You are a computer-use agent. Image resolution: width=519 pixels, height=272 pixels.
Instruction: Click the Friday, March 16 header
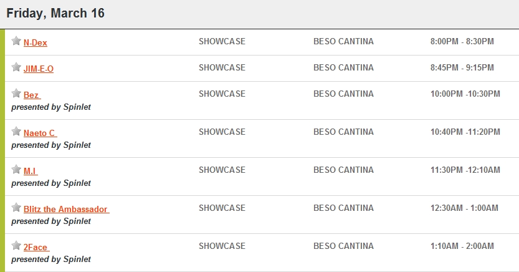tap(55, 13)
